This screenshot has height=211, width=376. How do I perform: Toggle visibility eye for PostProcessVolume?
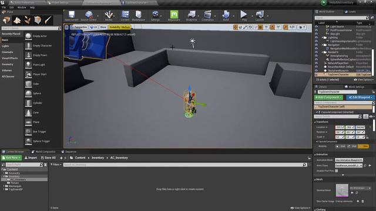316,30
